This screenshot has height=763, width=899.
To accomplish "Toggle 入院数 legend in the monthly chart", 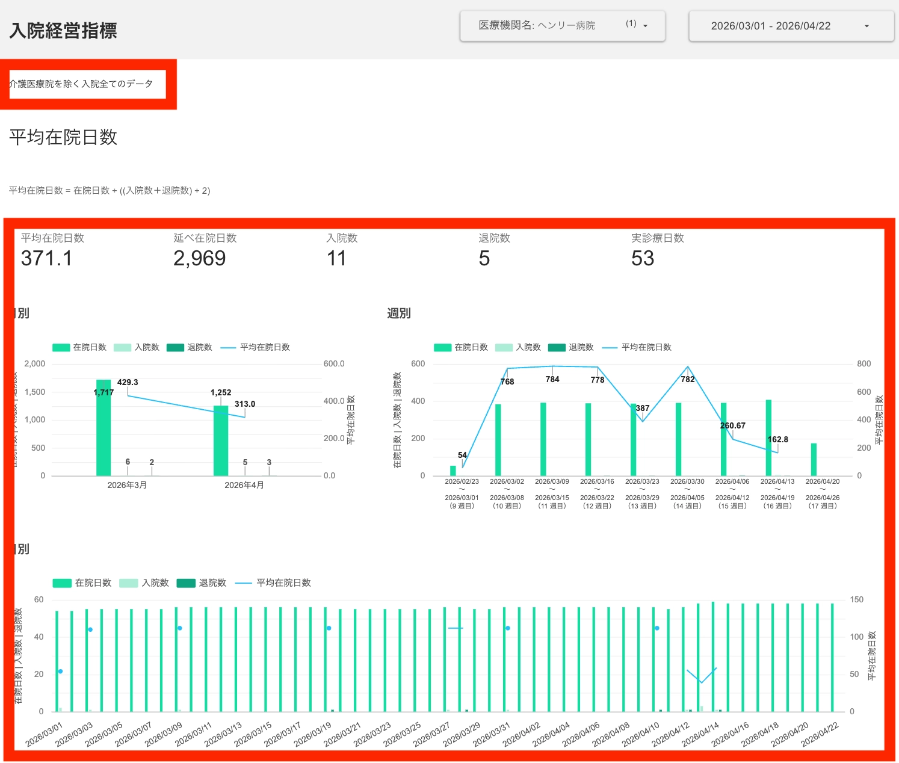I will [x=137, y=347].
